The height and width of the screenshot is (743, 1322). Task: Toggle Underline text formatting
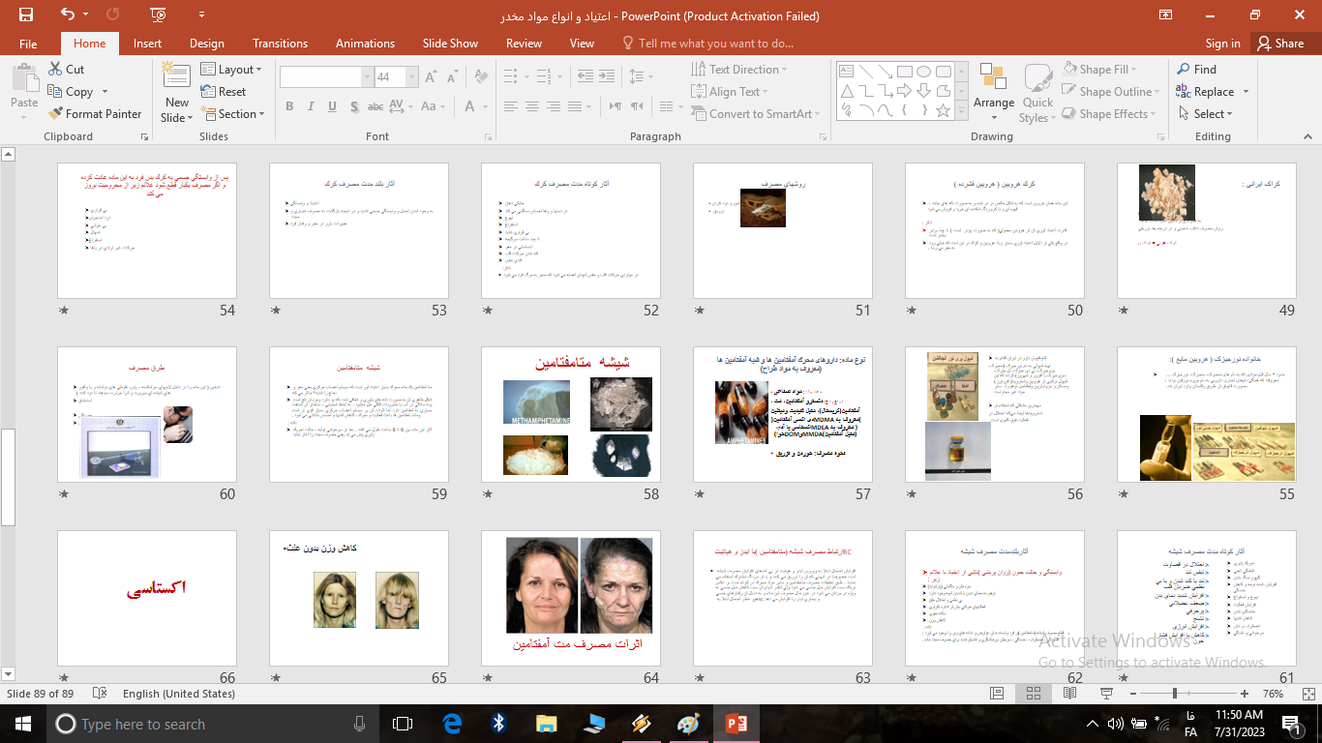pos(334,106)
